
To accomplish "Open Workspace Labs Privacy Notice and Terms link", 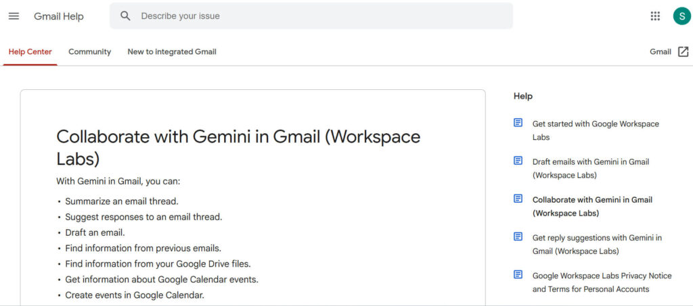I will (x=602, y=282).
